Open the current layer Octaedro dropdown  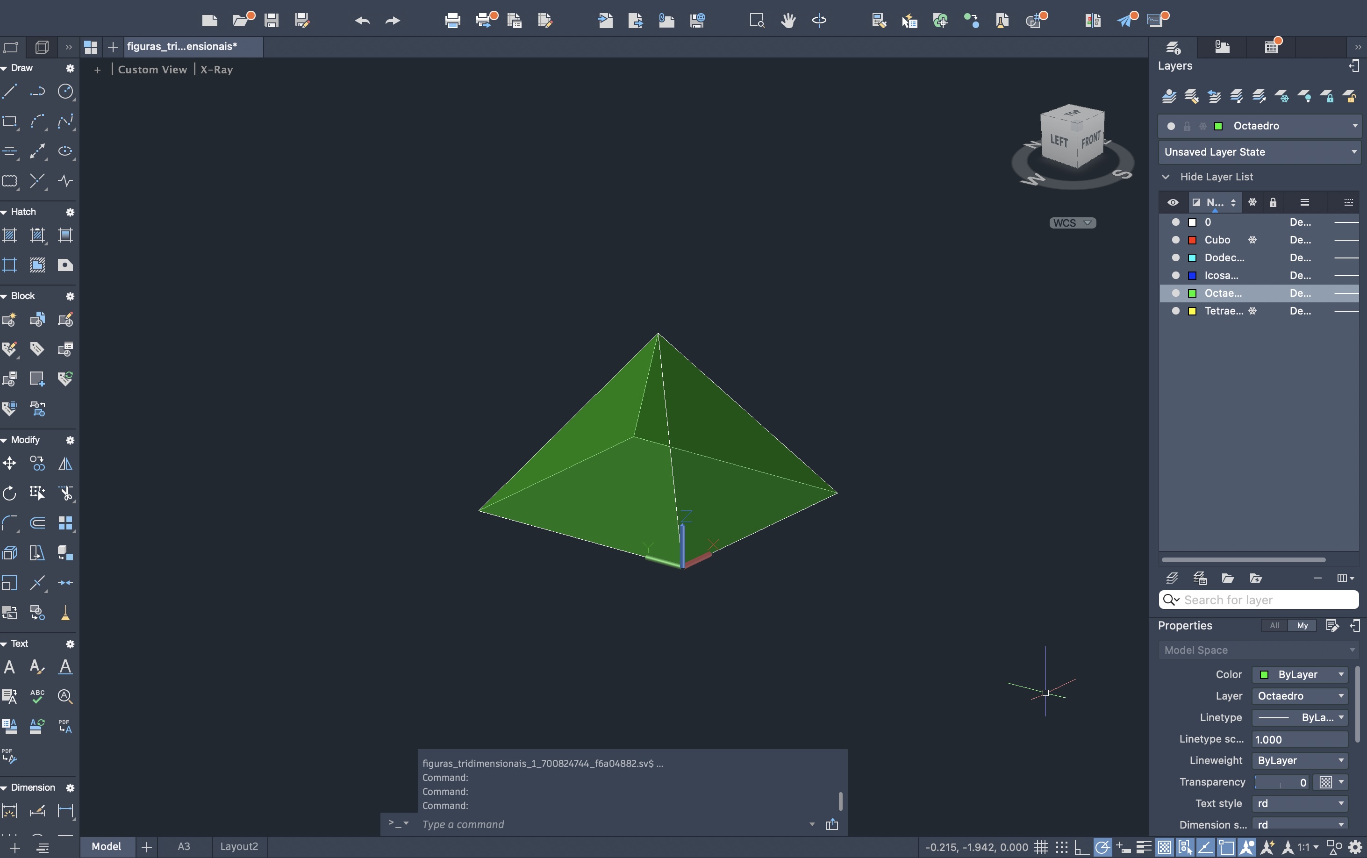pos(1354,126)
